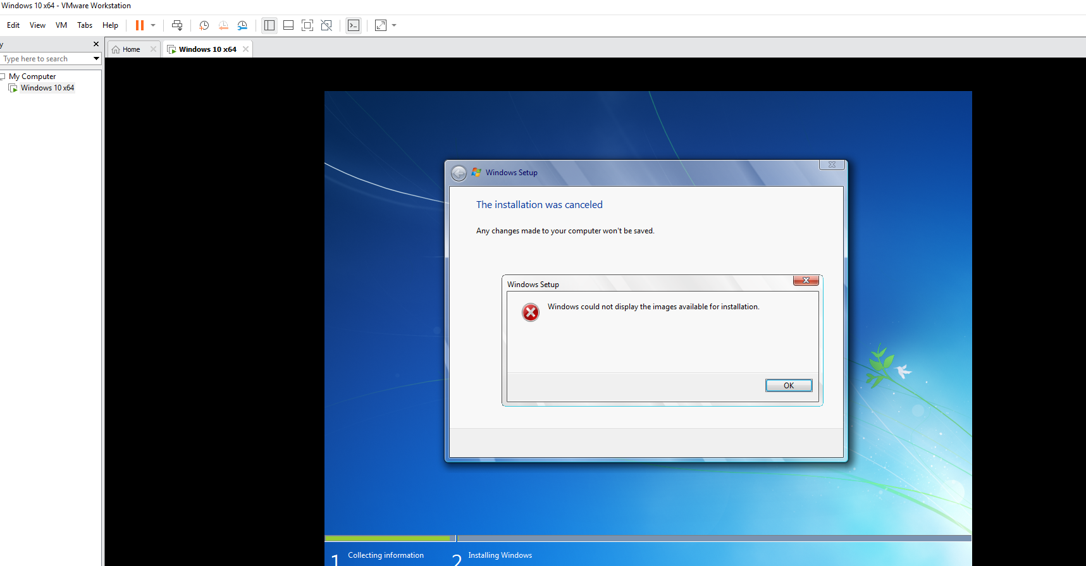Click the stretch guest display icon
The image size is (1086, 566).
[x=381, y=25]
